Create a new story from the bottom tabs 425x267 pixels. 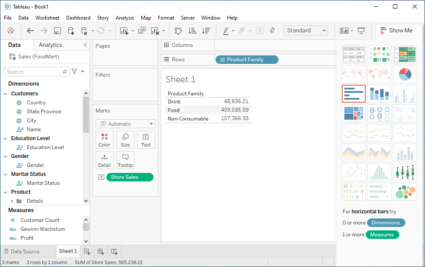(x=114, y=252)
